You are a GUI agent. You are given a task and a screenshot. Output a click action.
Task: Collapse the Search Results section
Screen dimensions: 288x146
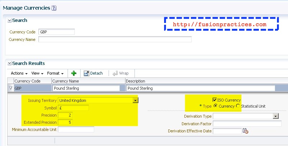click(10, 63)
